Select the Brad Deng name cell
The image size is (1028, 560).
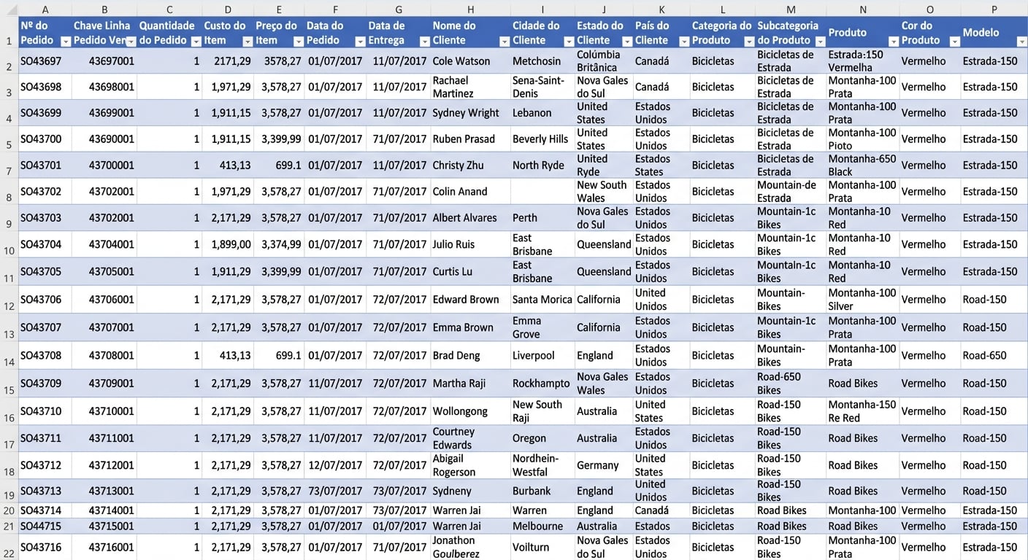(470, 356)
